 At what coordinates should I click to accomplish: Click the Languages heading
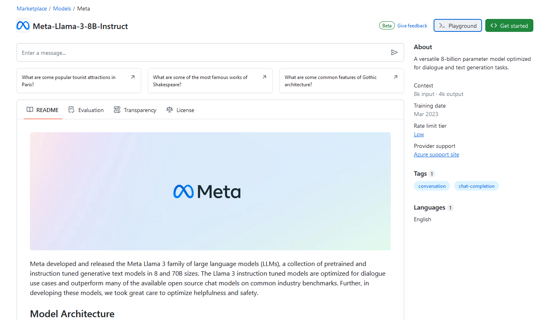click(x=430, y=208)
